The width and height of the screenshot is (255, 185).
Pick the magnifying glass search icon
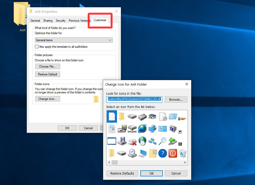(163, 141)
